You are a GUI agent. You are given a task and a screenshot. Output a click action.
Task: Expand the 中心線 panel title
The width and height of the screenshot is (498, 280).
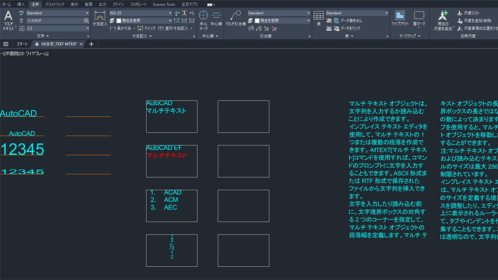click(x=210, y=36)
